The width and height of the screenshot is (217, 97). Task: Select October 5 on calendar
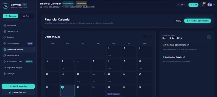pos(67,65)
